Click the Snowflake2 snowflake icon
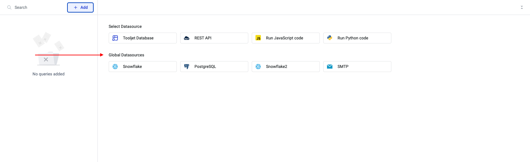 click(x=258, y=67)
